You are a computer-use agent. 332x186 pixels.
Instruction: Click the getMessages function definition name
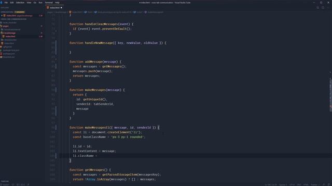click(x=94, y=170)
